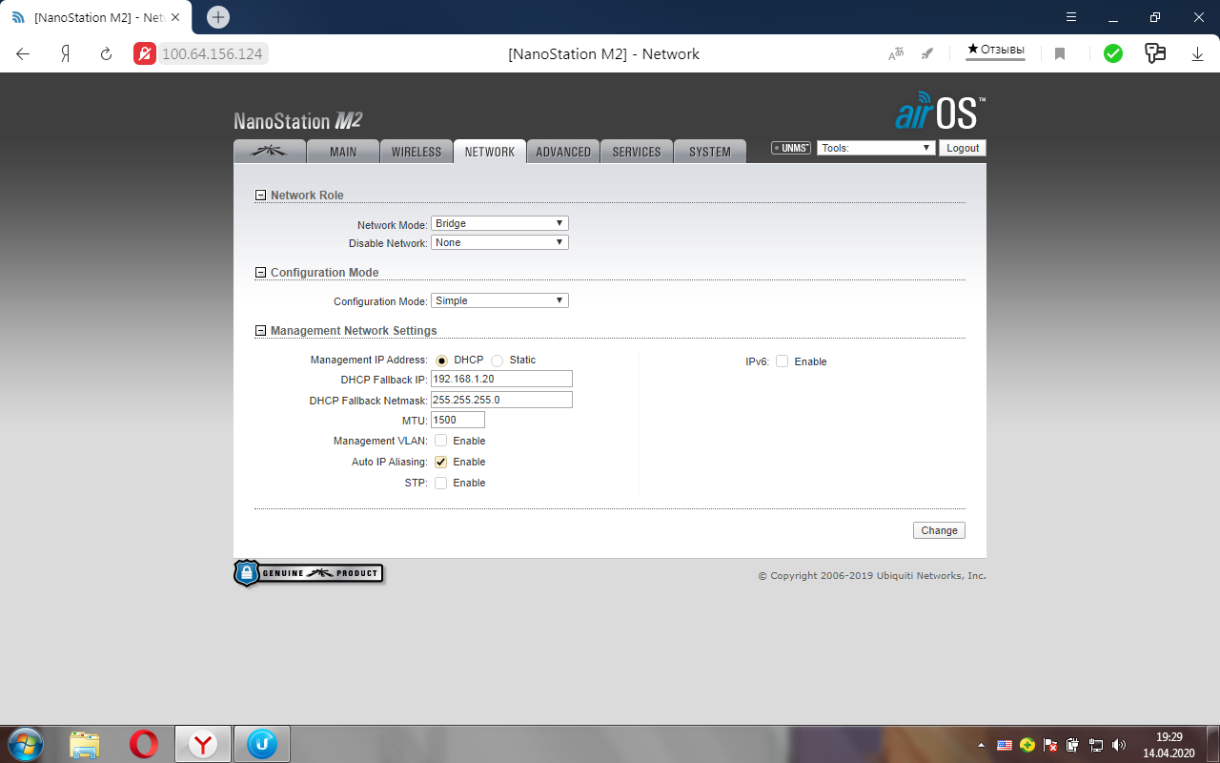The image size is (1220, 763).
Task: Open the Ubiquiti logo tab
Action: [x=270, y=151]
